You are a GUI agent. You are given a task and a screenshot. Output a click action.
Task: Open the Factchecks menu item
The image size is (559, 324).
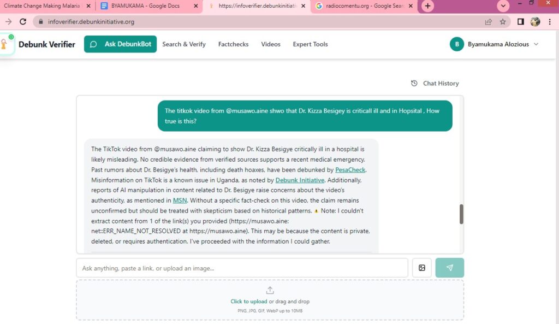233,44
